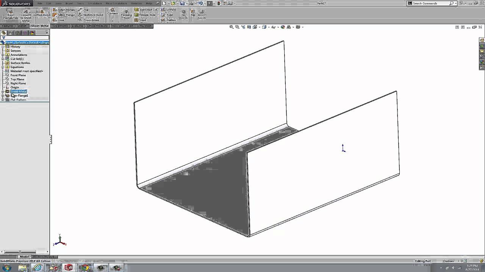Expand the Equations tree node

(3, 67)
